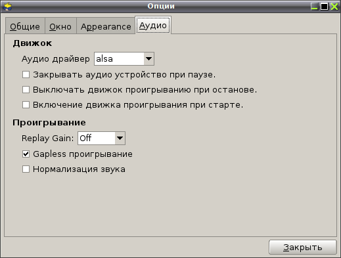The height and width of the screenshot is (258, 341).
Task: Click the application icon in title bar
Action: (7, 7)
